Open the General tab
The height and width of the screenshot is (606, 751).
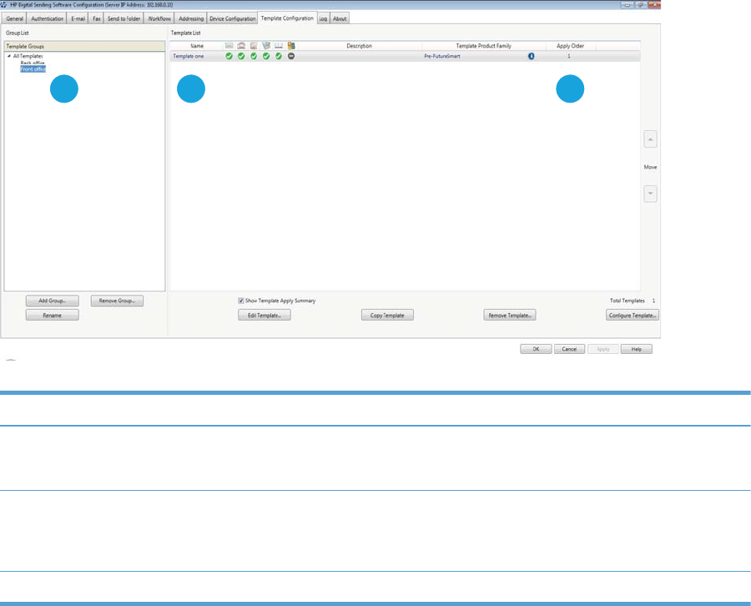point(14,18)
